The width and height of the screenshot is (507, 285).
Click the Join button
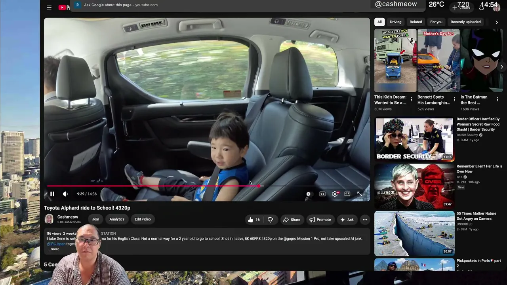click(95, 219)
